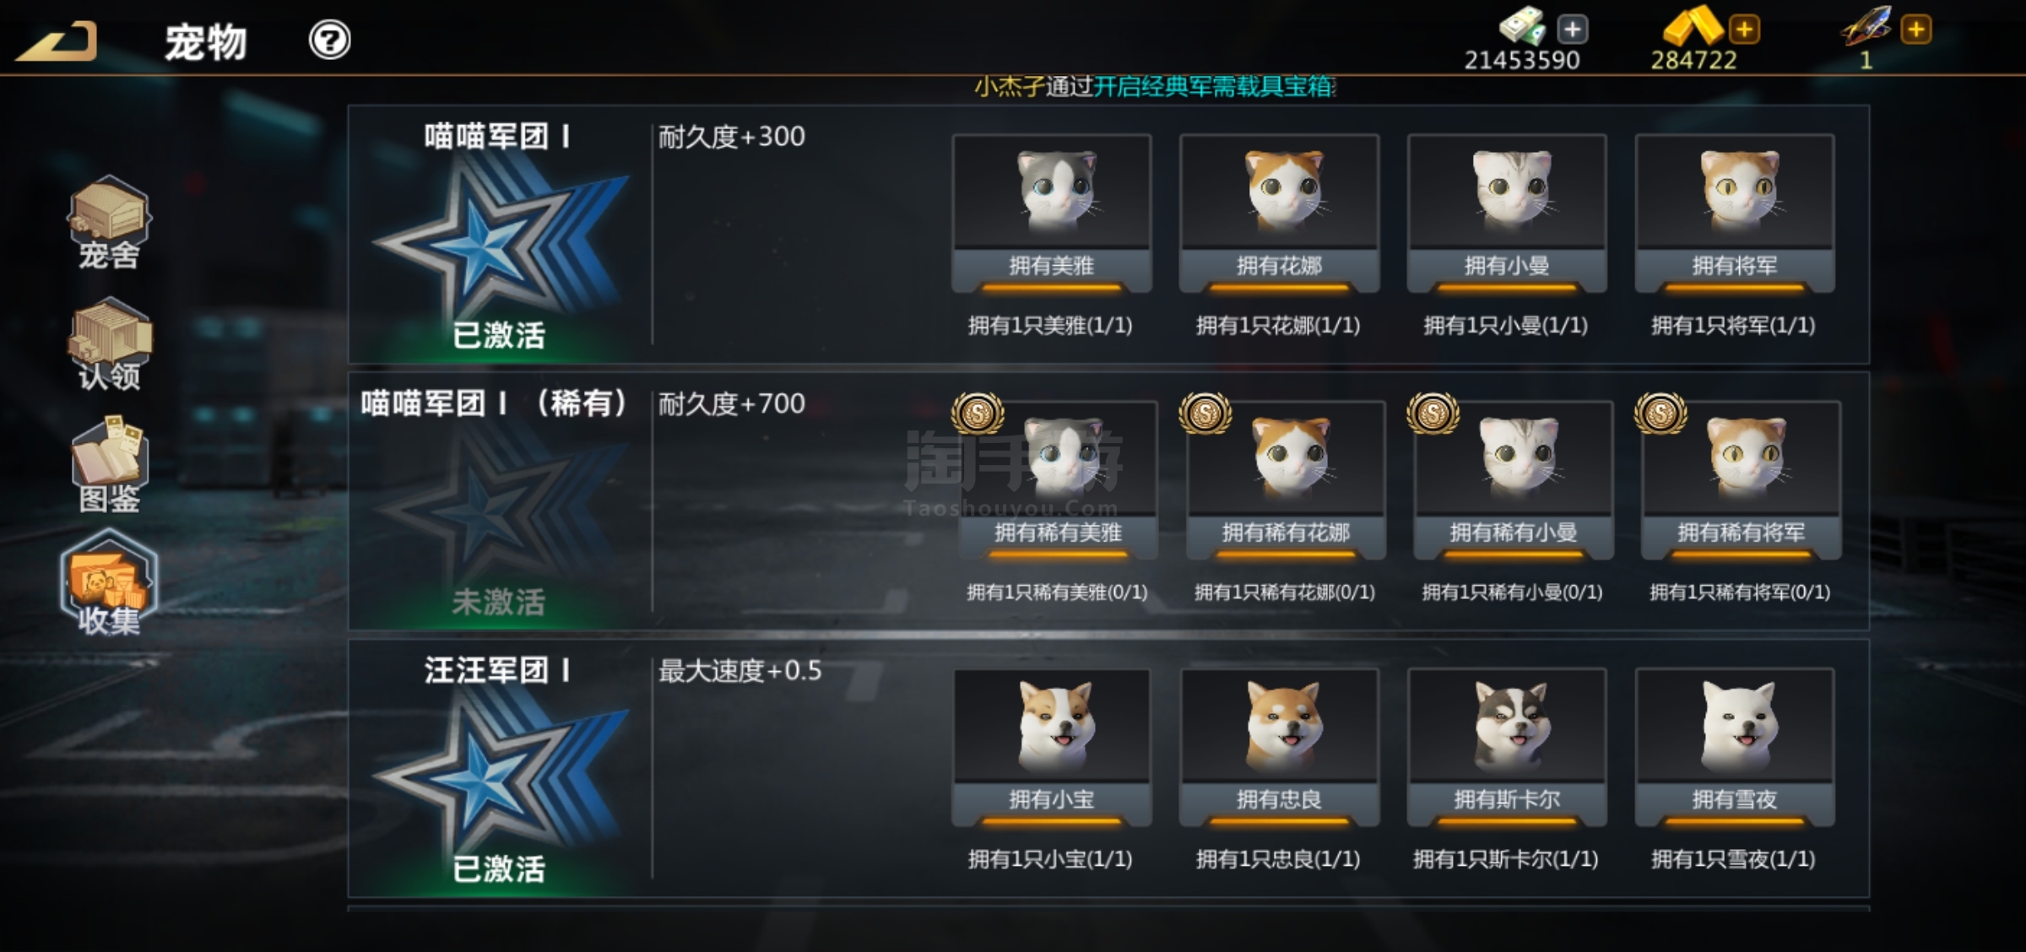2026x952 pixels.
Task: Go back using the golden arrow icon
Action: point(56,41)
